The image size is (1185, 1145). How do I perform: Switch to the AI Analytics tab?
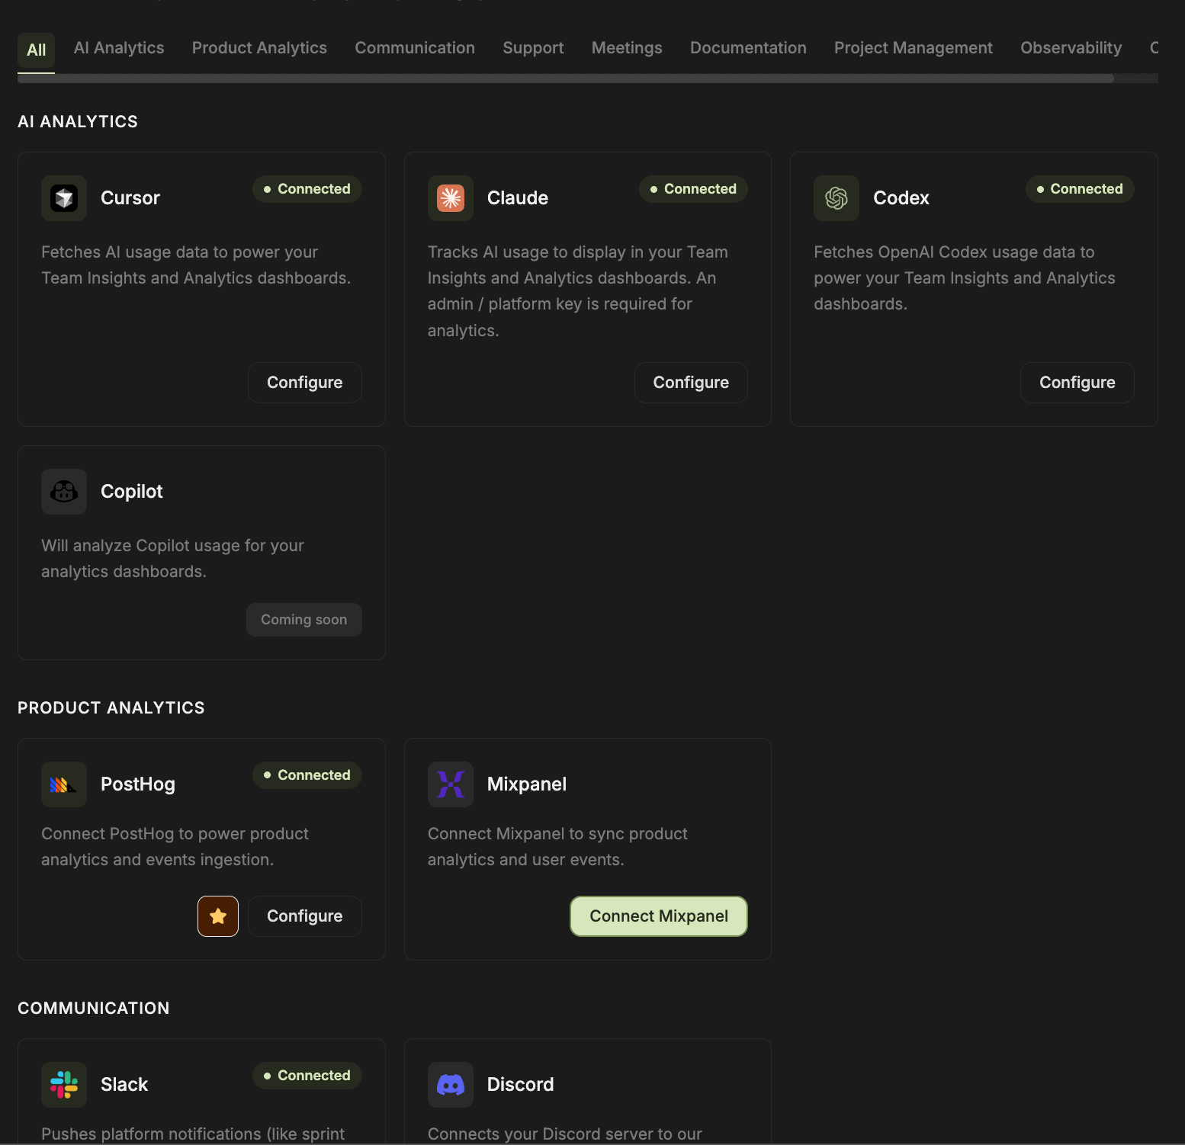click(119, 48)
